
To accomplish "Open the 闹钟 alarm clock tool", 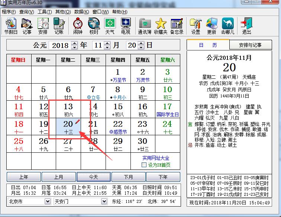I will (78, 26).
